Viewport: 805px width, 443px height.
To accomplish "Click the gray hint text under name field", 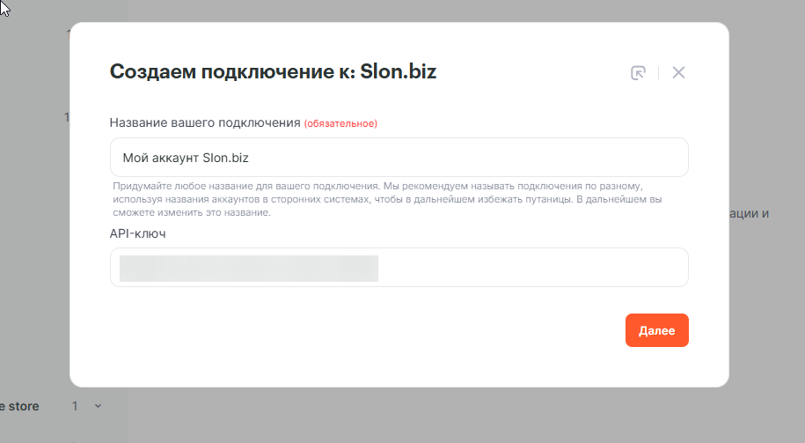I will (x=387, y=200).
